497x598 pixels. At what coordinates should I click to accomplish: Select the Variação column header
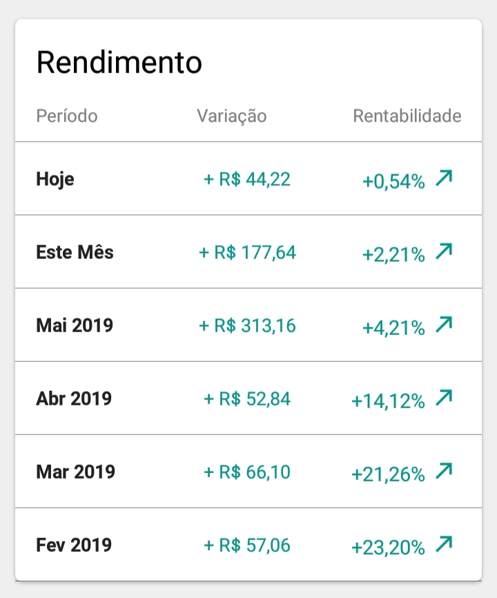tap(231, 115)
